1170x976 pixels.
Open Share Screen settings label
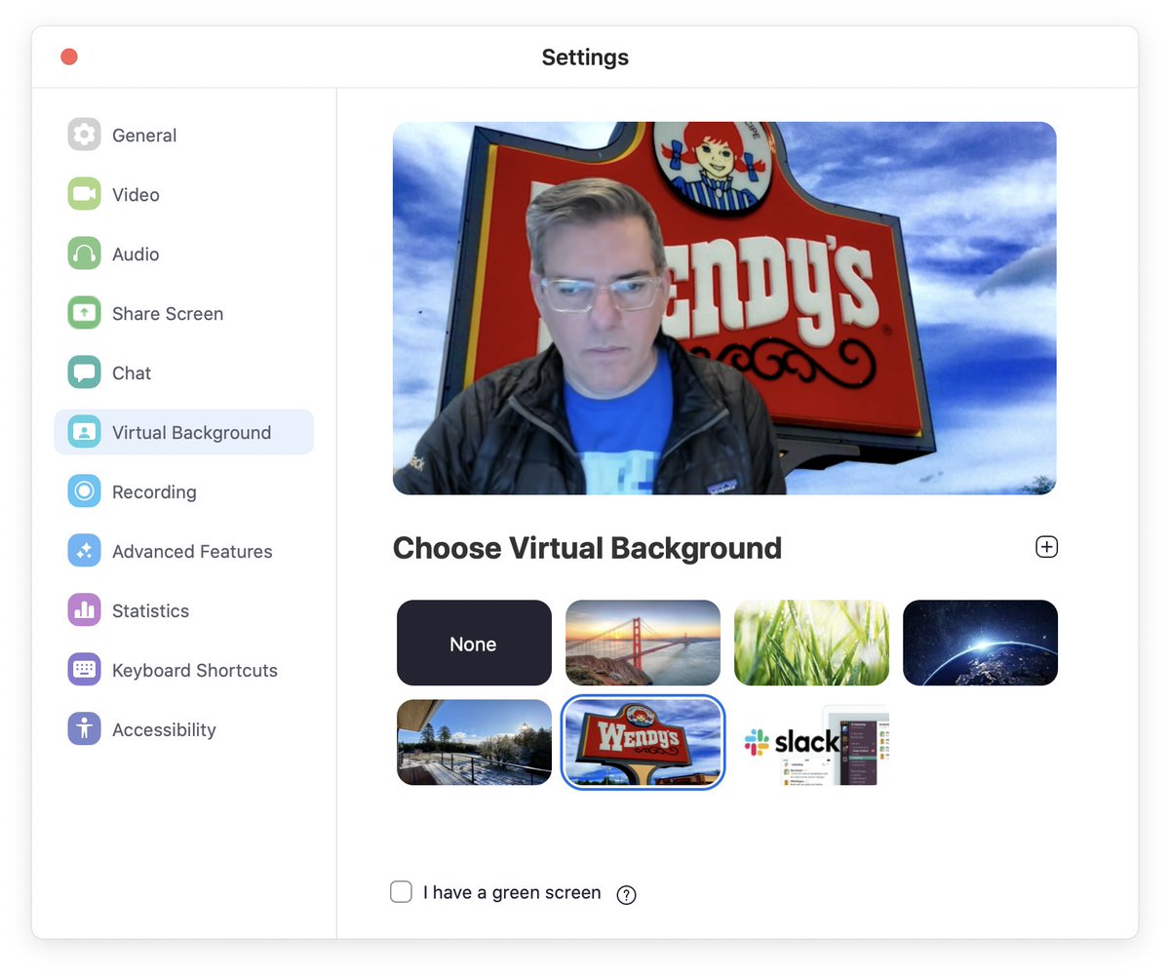coord(168,314)
